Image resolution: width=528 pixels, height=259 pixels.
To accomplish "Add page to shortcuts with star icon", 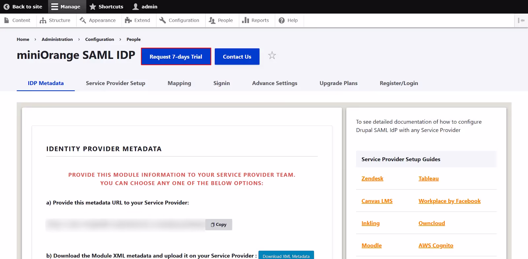I will 272,55.
